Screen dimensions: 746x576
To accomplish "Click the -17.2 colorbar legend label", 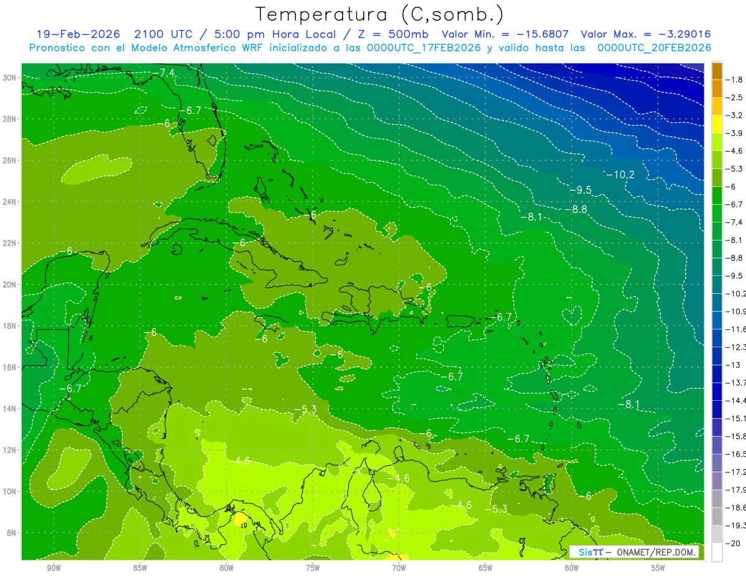I will [735, 472].
